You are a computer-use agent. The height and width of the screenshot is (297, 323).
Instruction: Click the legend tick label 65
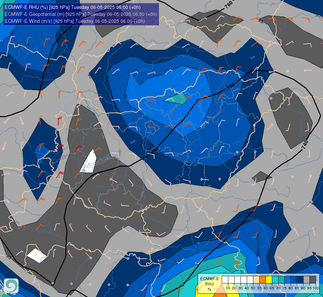[272, 288]
